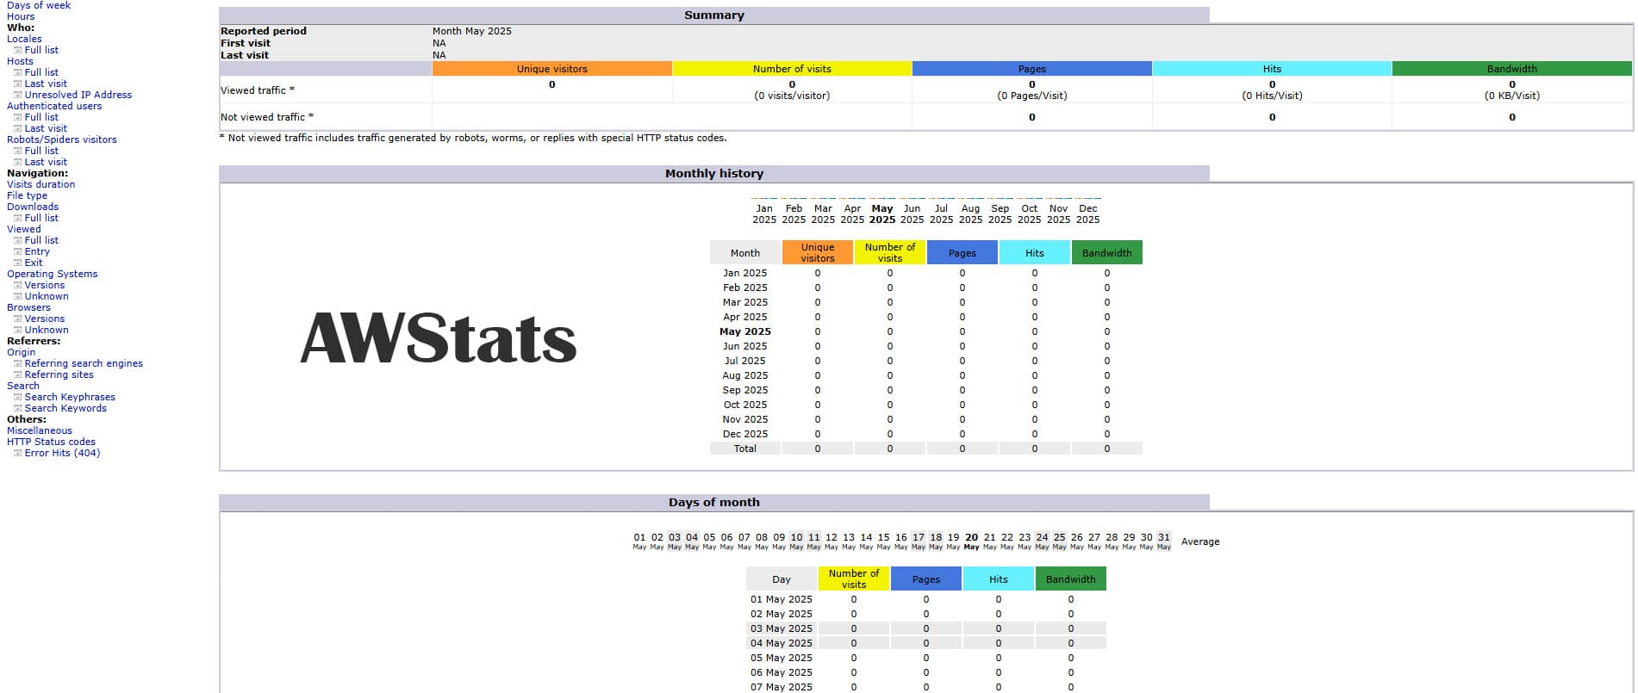Viewport: 1638px width, 693px height.
Task: Click the Days of month section title
Action: click(x=714, y=503)
